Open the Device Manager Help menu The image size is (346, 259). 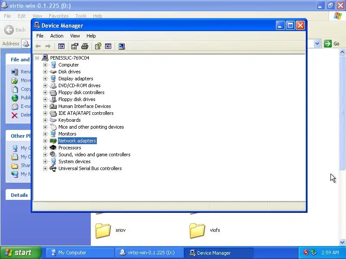[x=91, y=36]
